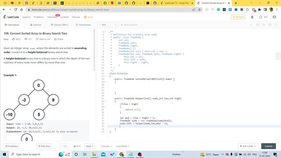Open the Run Code dropdown arrow
This screenshot has height=158, width=281.
pyautogui.click(x=255, y=146)
